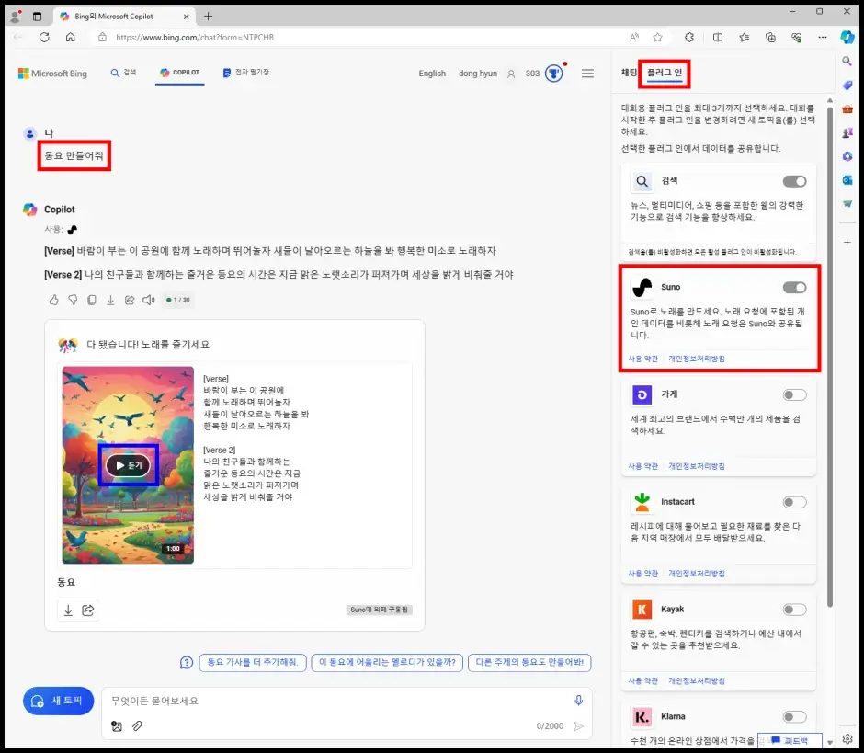The width and height of the screenshot is (864, 753).
Task: Open the Outlook icon in Edge sidebar
Action: click(847, 179)
